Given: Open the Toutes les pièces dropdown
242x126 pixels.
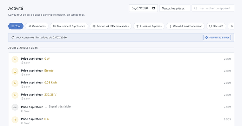Looking at the screenshot, I should point(175,8).
